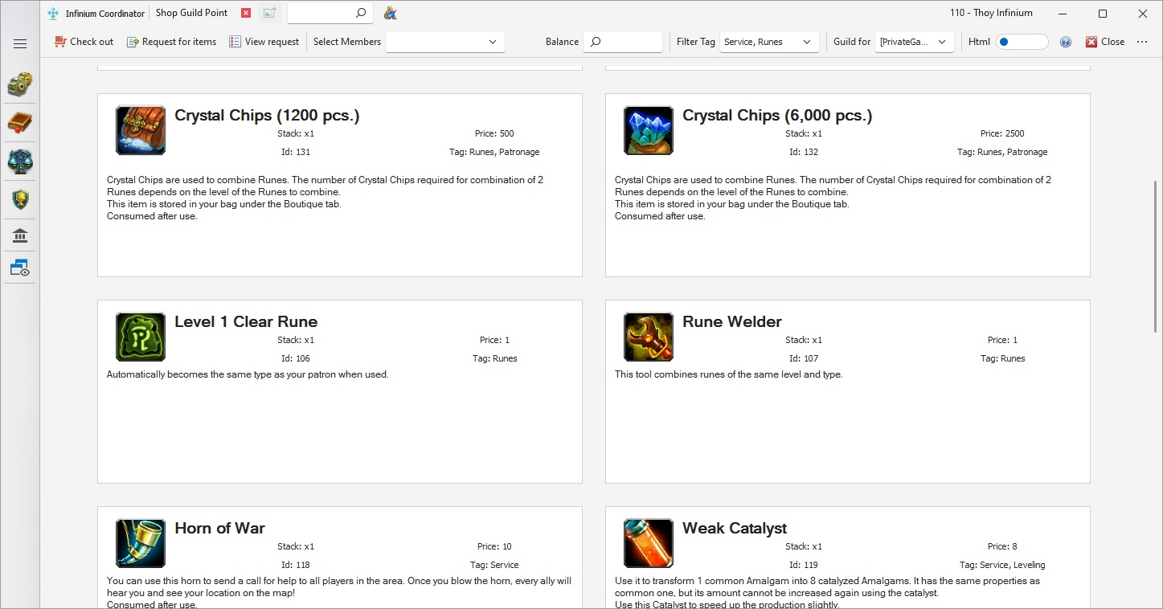This screenshot has height=609, width=1163.
Task: Click the Infinium Coordinator title label
Action: click(x=105, y=14)
